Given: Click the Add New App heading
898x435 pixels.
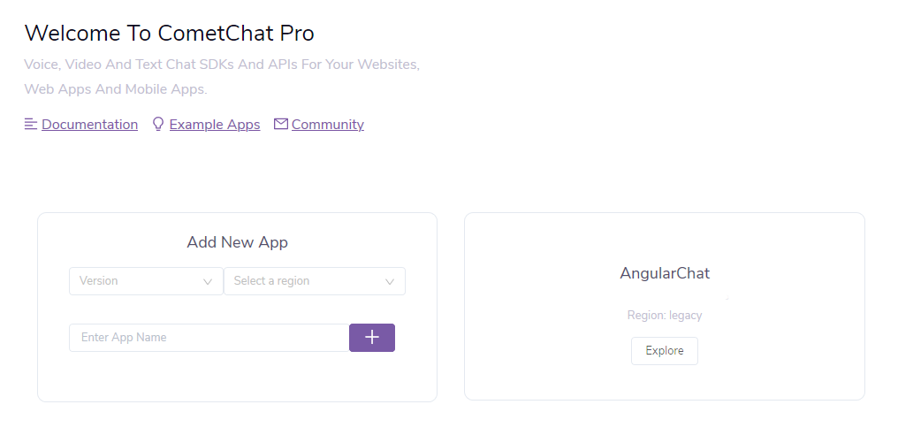Looking at the screenshot, I should coord(237,242).
